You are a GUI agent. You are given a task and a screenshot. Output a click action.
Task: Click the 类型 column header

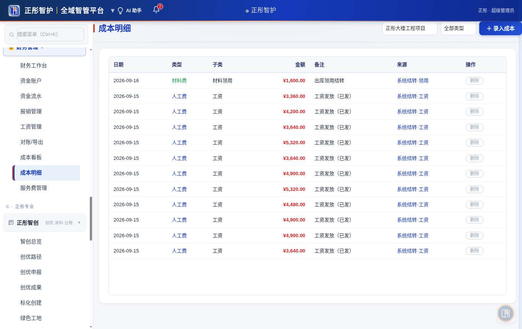pyautogui.click(x=177, y=65)
